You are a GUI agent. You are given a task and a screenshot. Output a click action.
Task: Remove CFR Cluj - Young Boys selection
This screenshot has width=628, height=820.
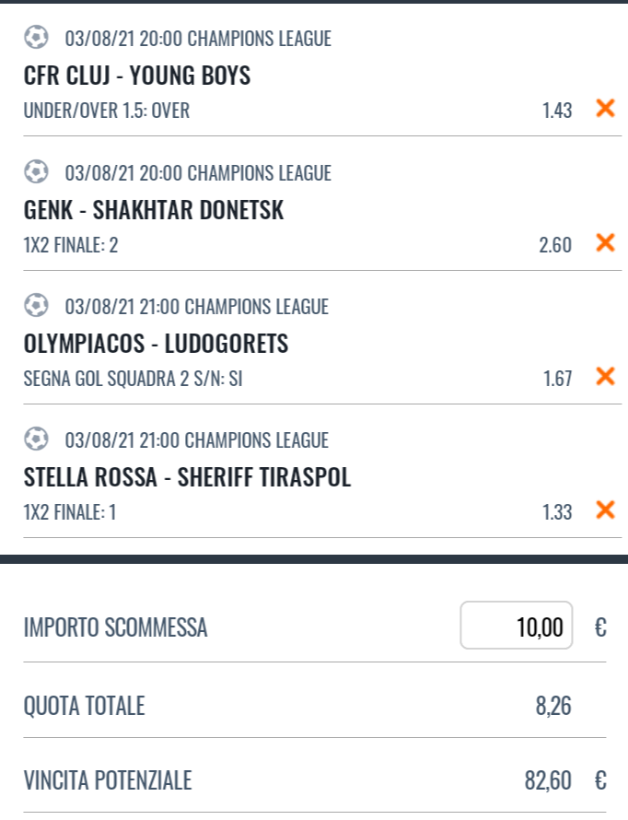[605, 108]
